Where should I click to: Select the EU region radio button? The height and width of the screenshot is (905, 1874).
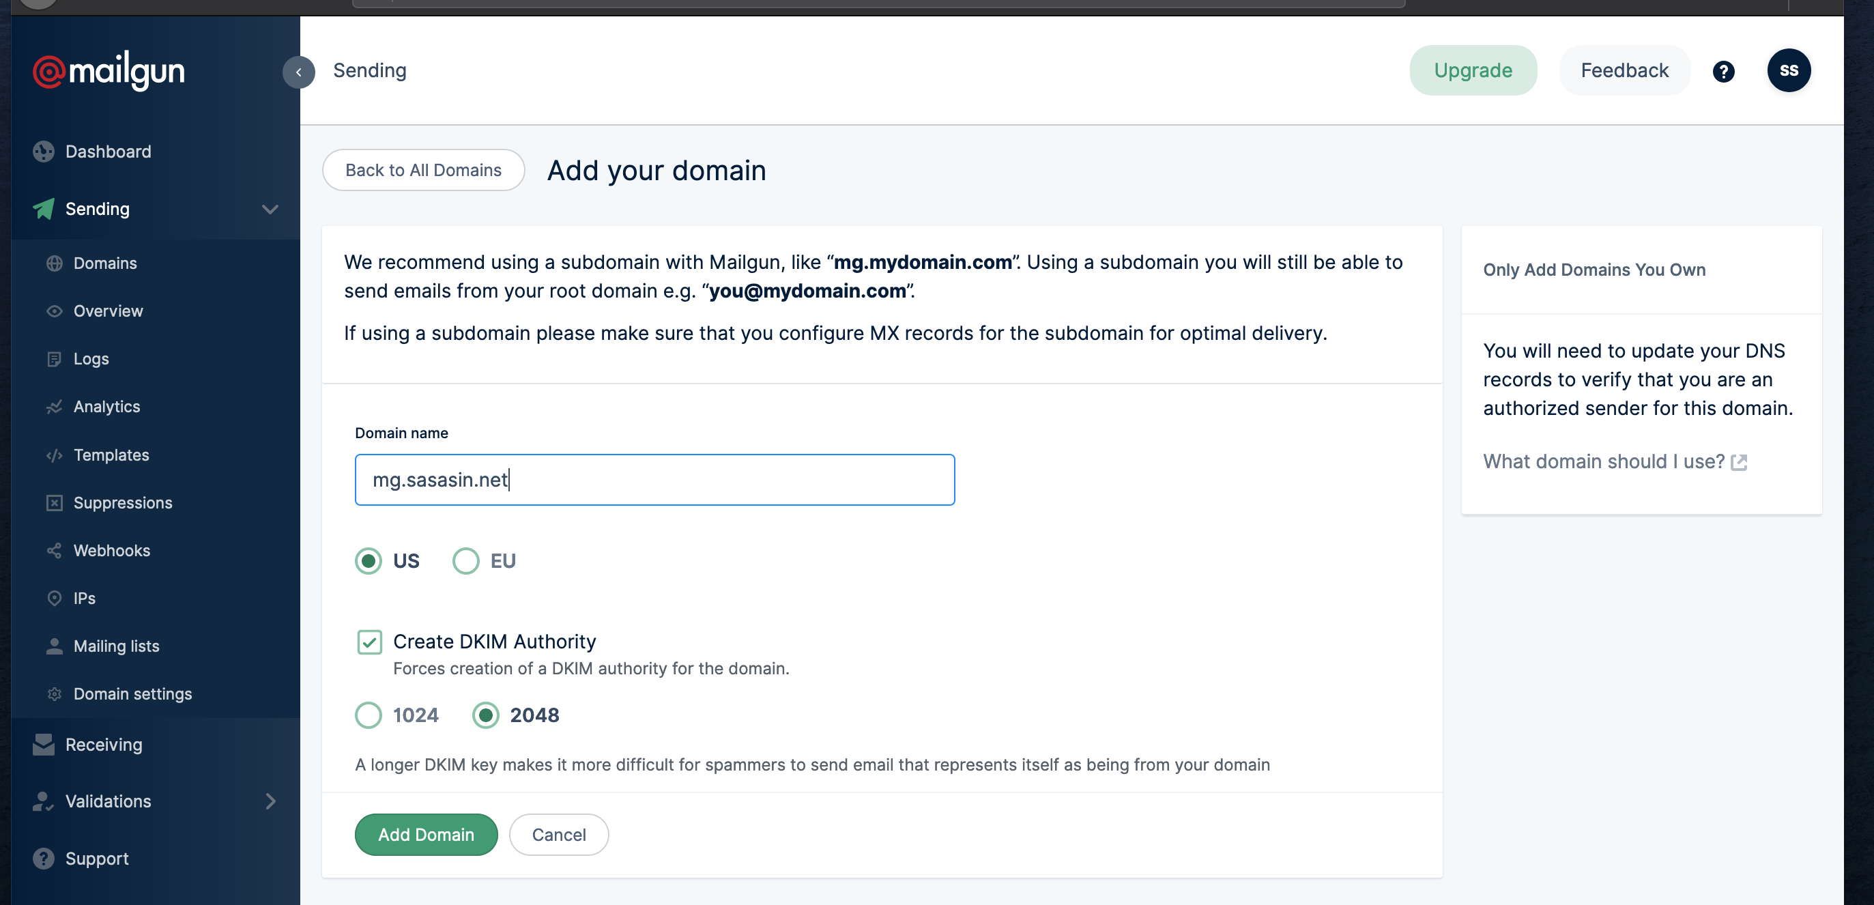(465, 561)
